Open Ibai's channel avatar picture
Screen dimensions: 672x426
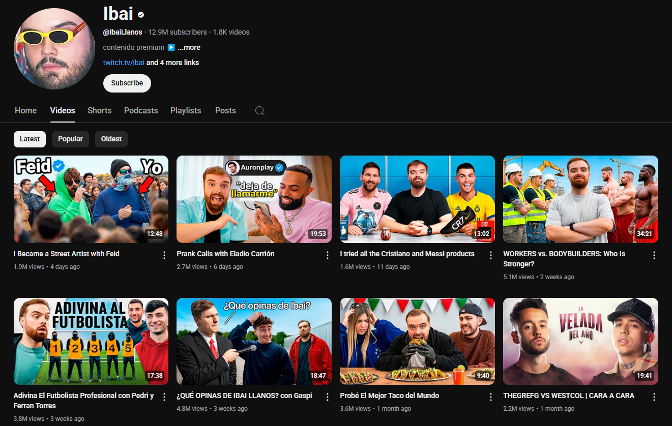click(54, 49)
